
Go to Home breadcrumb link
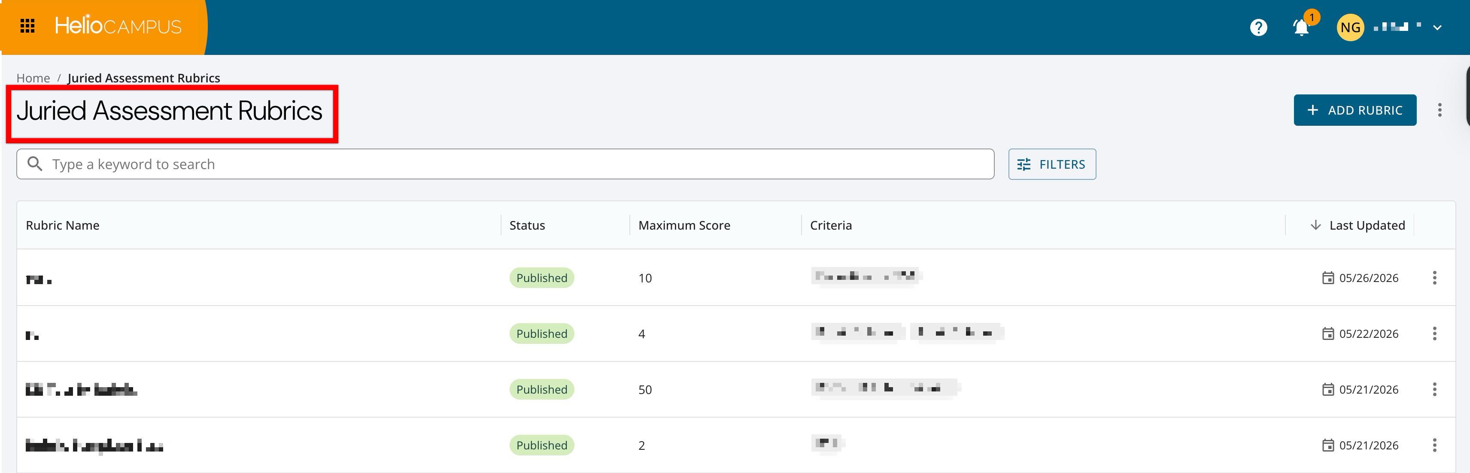(33, 78)
